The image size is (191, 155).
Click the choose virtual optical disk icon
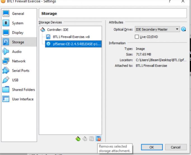pyautogui.click(x=183, y=29)
